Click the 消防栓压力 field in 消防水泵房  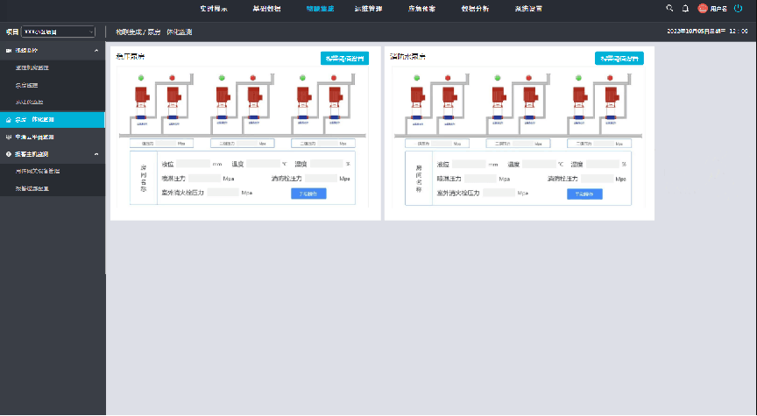click(x=598, y=179)
